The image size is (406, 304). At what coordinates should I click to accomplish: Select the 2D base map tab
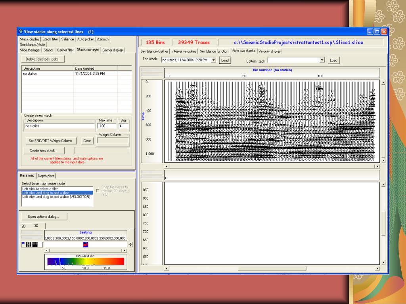click(23, 226)
